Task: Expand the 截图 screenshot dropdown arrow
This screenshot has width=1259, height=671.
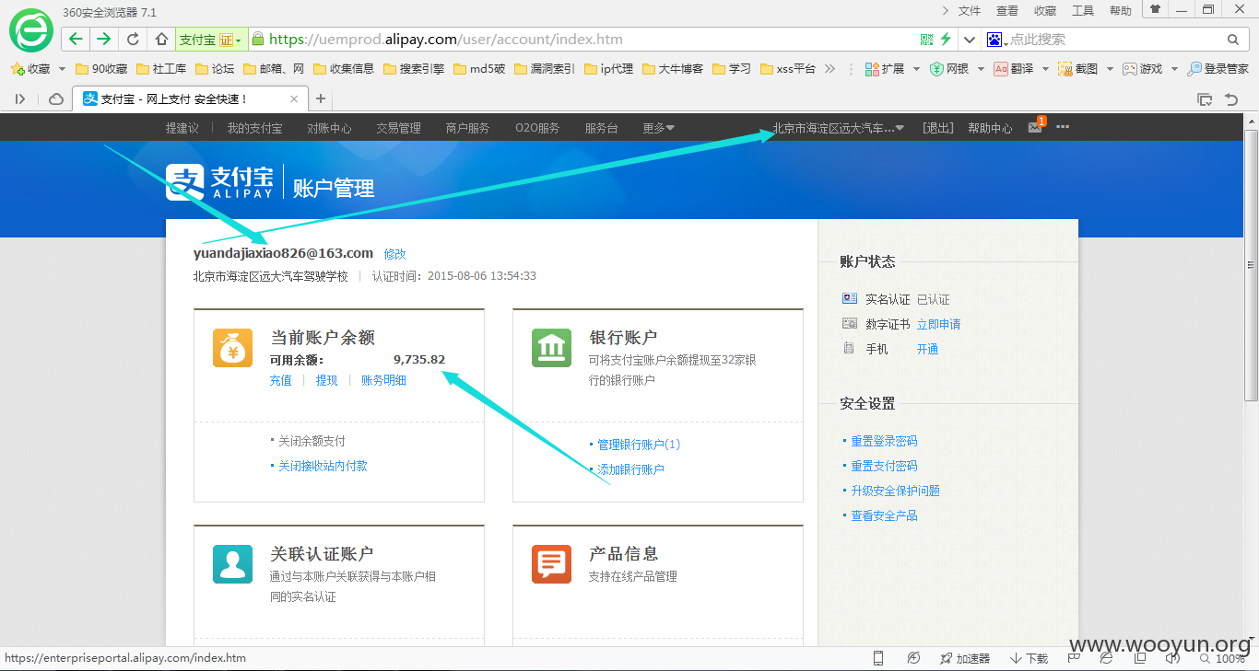Action: 1110,68
